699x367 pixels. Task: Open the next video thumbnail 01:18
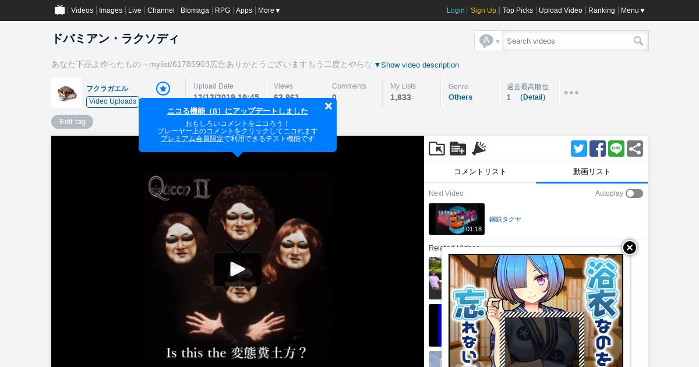pyautogui.click(x=457, y=219)
